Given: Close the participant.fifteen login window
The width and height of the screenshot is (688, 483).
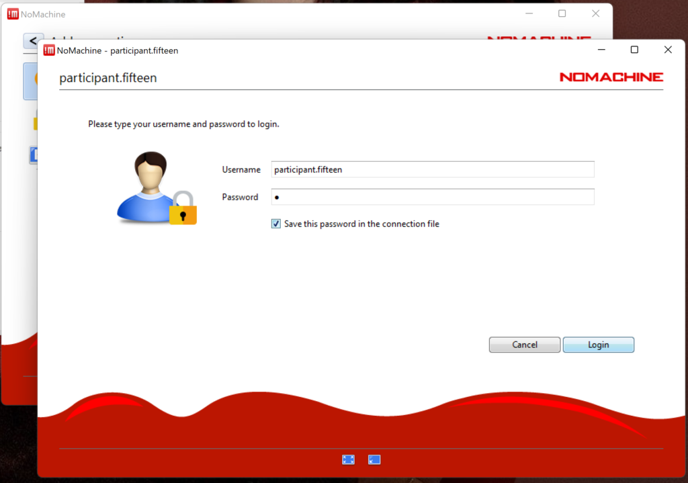Looking at the screenshot, I should [x=667, y=50].
